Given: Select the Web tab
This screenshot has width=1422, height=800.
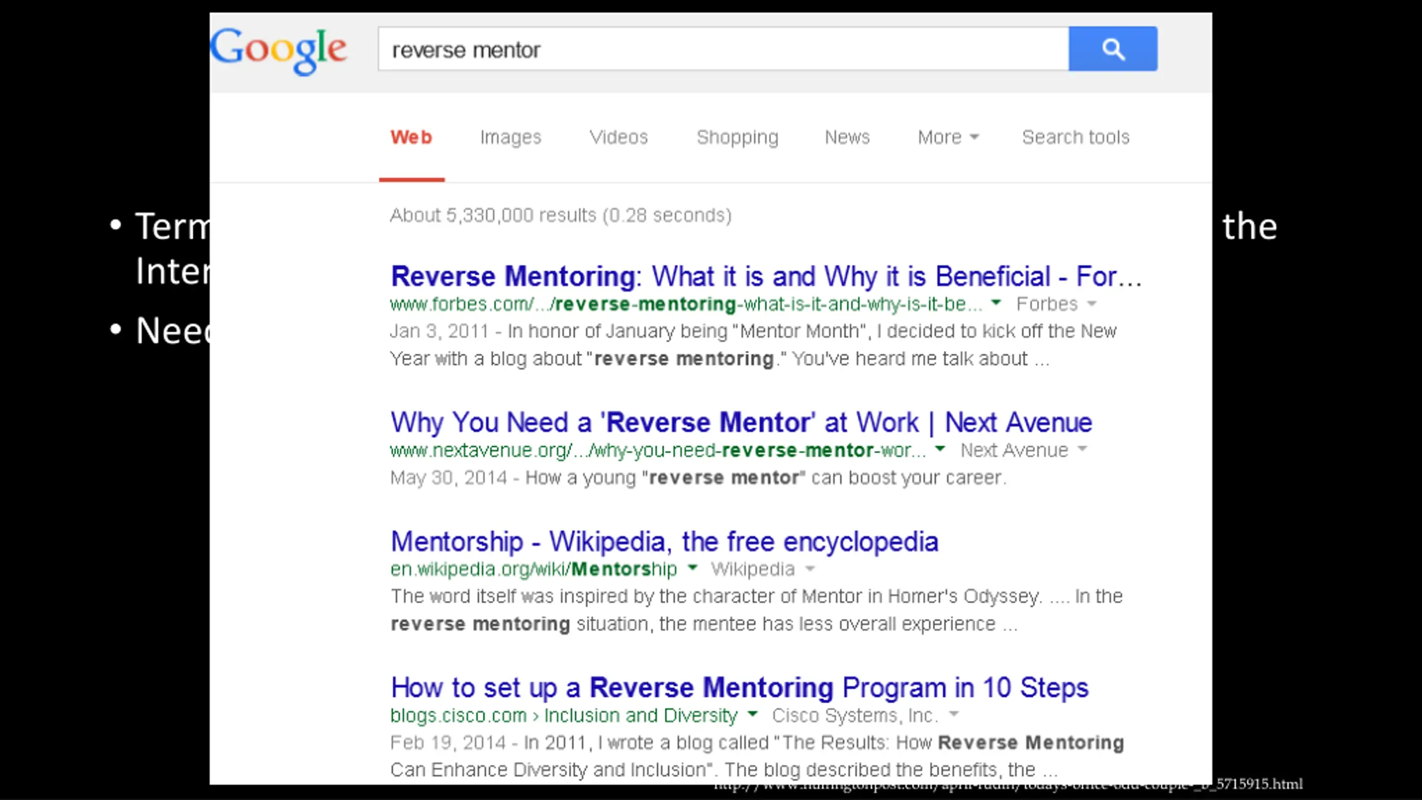Looking at the screenshot, I should [x=411, y=137].
